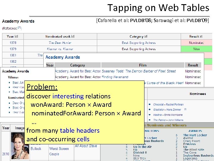214x161 pixels.
Task: Open Curse of the Black Pearl link
Action: [x=164, y=83]
